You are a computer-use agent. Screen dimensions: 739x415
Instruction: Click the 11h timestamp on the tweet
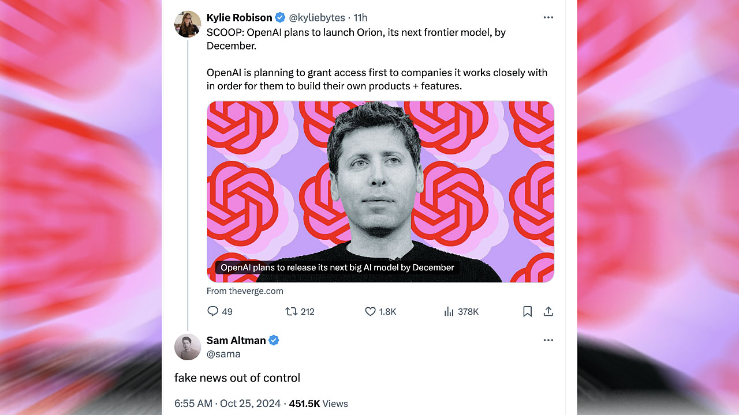pos(361,17)
